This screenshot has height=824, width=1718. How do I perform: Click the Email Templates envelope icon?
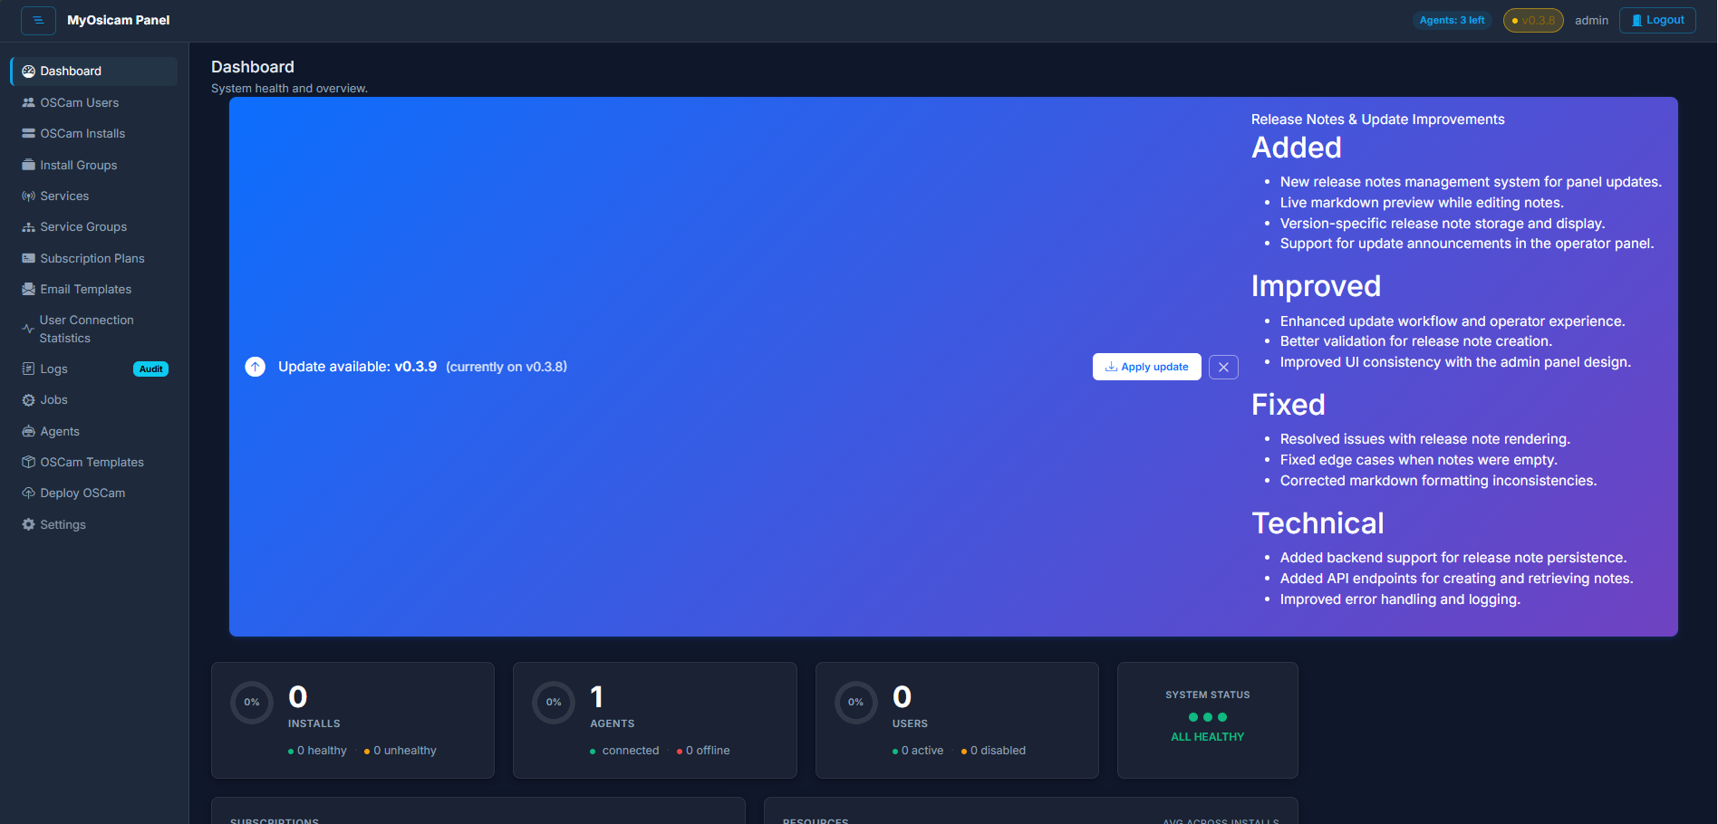coord(28,289)
